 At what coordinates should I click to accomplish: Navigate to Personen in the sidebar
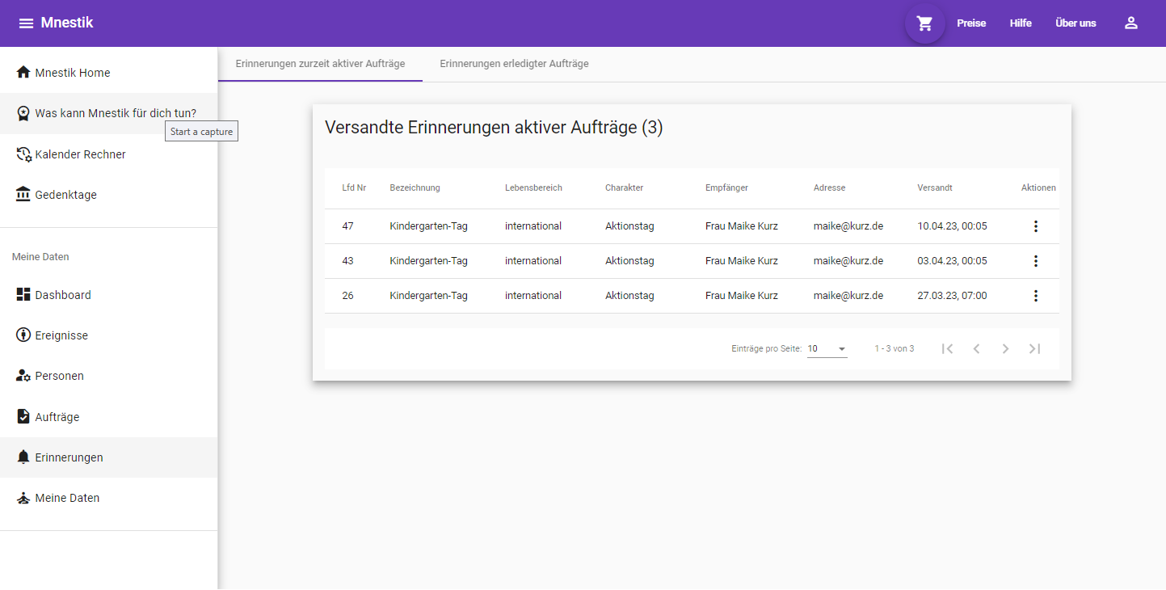(59, 376)
